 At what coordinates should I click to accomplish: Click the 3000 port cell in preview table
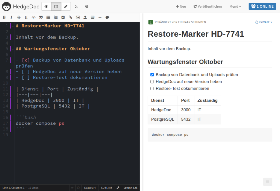(x=186, y=110)
